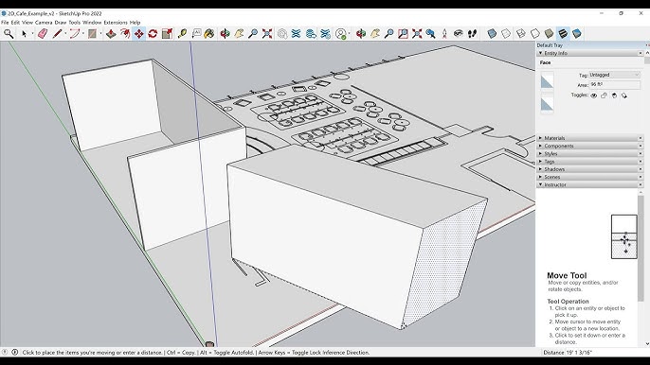Expand the Shadows panel
This screenshot has width=650, height=365.
pos(540,169)
